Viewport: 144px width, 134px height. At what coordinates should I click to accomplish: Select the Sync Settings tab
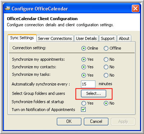click(22, 38)
